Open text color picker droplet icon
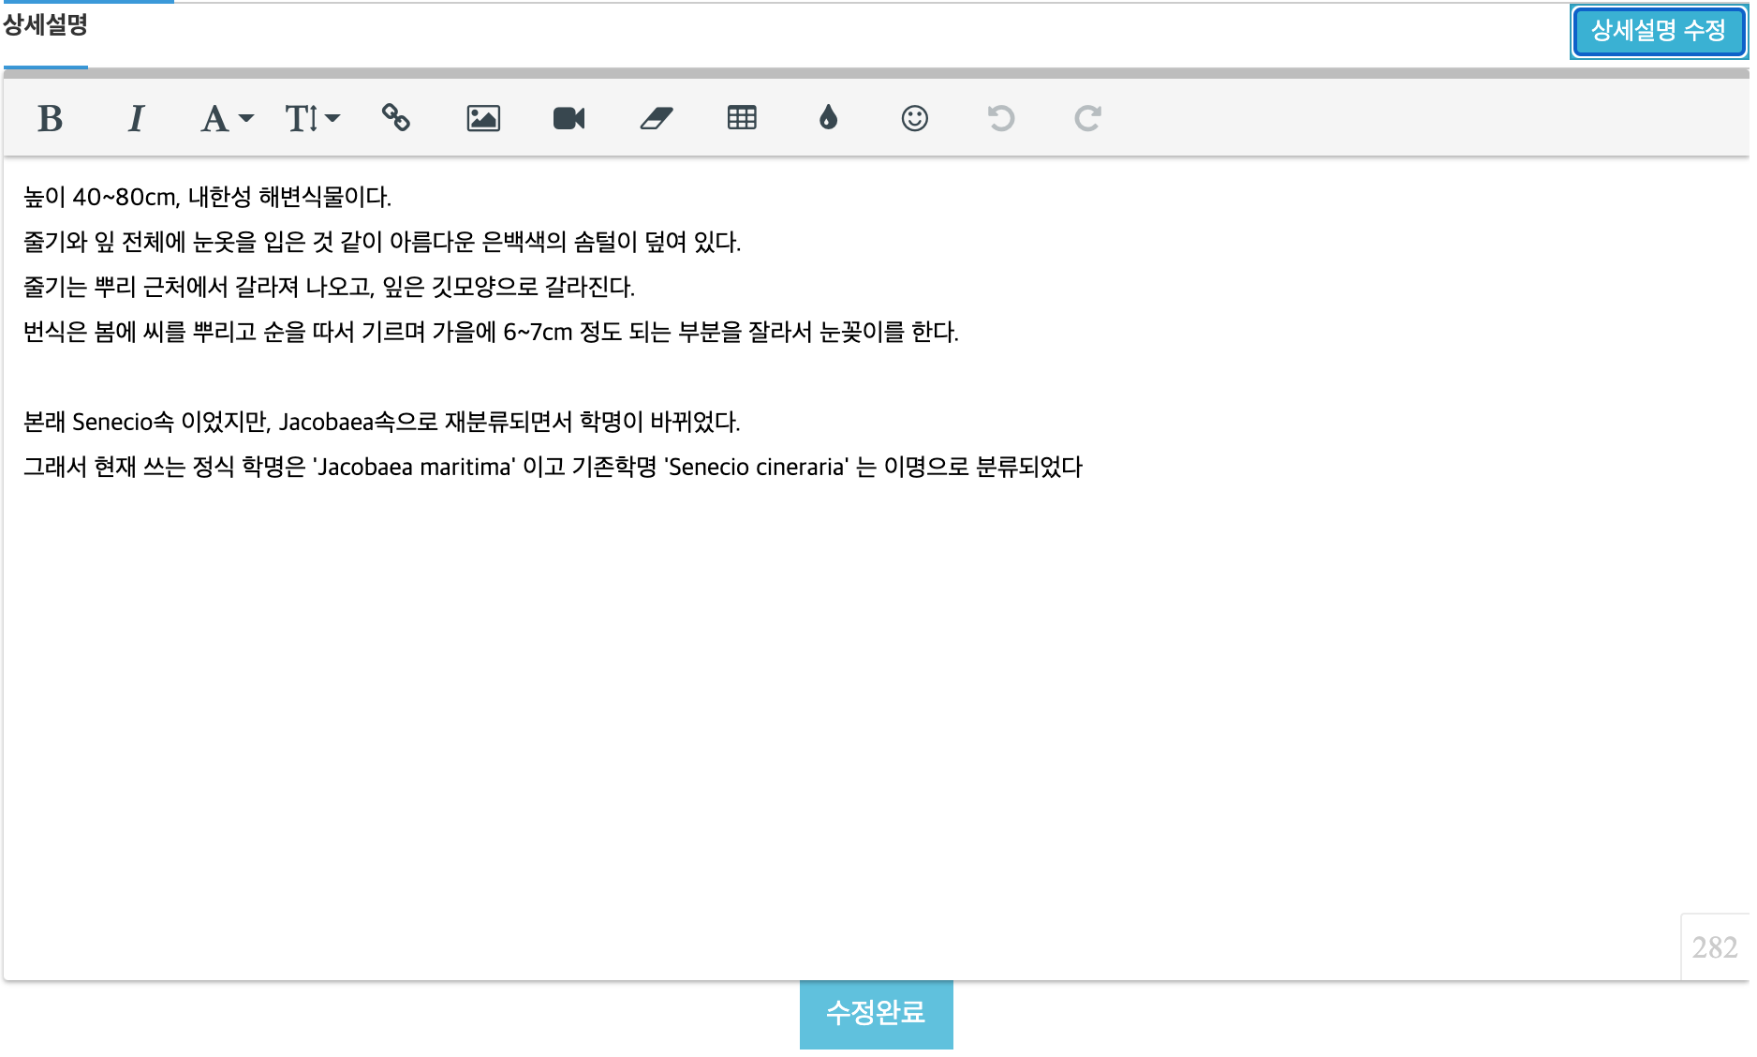Image resolution: width=1757 pixels, height=1057 pixels. click(x=828, y=118)
